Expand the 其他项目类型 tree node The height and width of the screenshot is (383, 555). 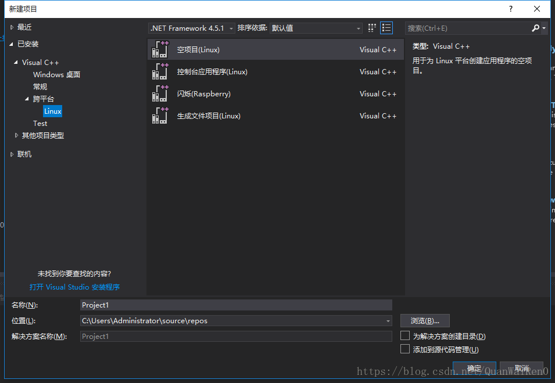(17, 135)
